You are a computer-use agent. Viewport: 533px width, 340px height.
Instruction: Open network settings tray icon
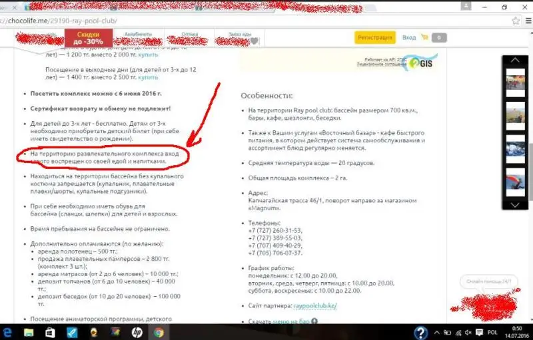458,333
